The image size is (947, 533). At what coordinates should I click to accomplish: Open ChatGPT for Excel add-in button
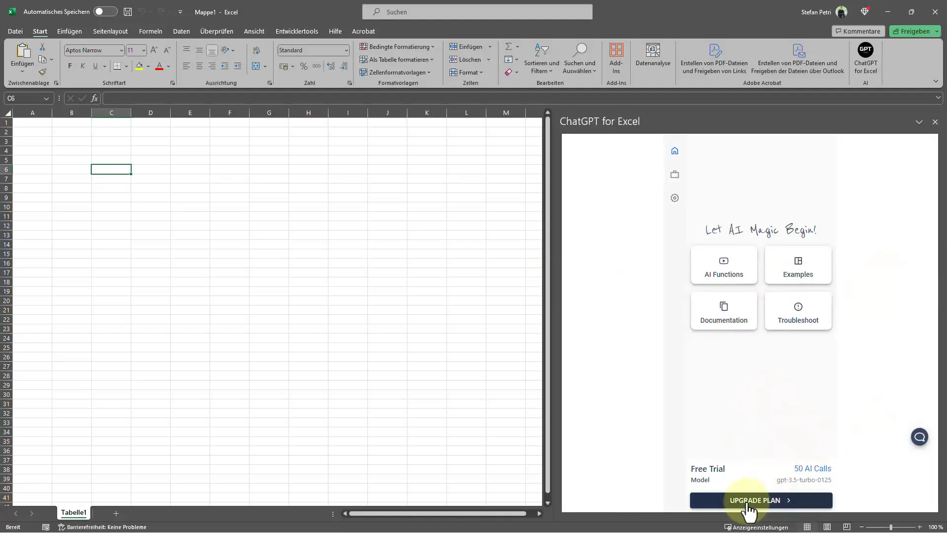pyautogui.click(x=865, y=58)
